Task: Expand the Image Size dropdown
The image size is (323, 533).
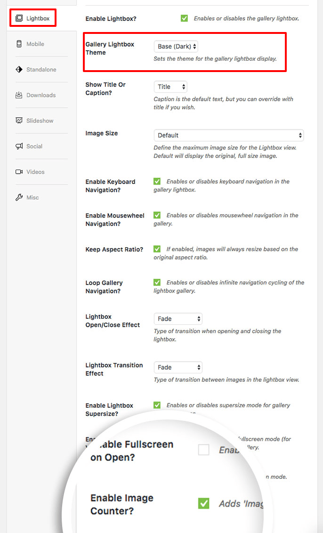Action: (228, 135)
